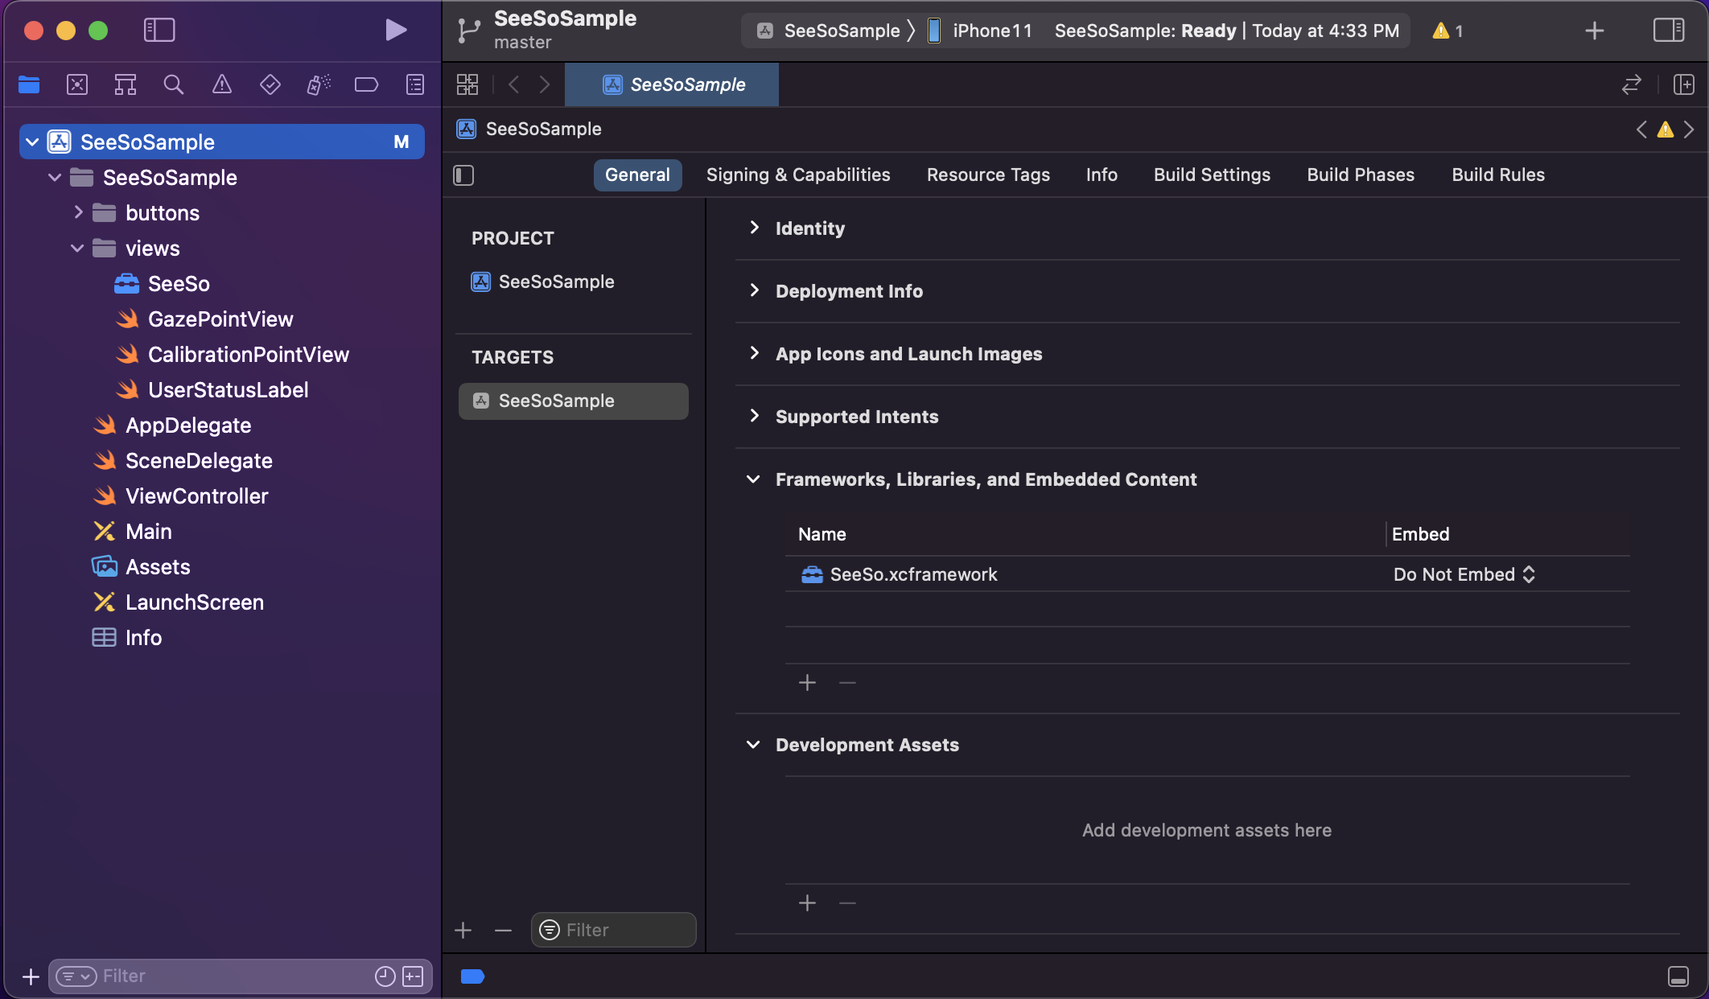Switch to the Info tab
The height and width of the screenshot is (999, 1709).
click(x=1102, y=175)
